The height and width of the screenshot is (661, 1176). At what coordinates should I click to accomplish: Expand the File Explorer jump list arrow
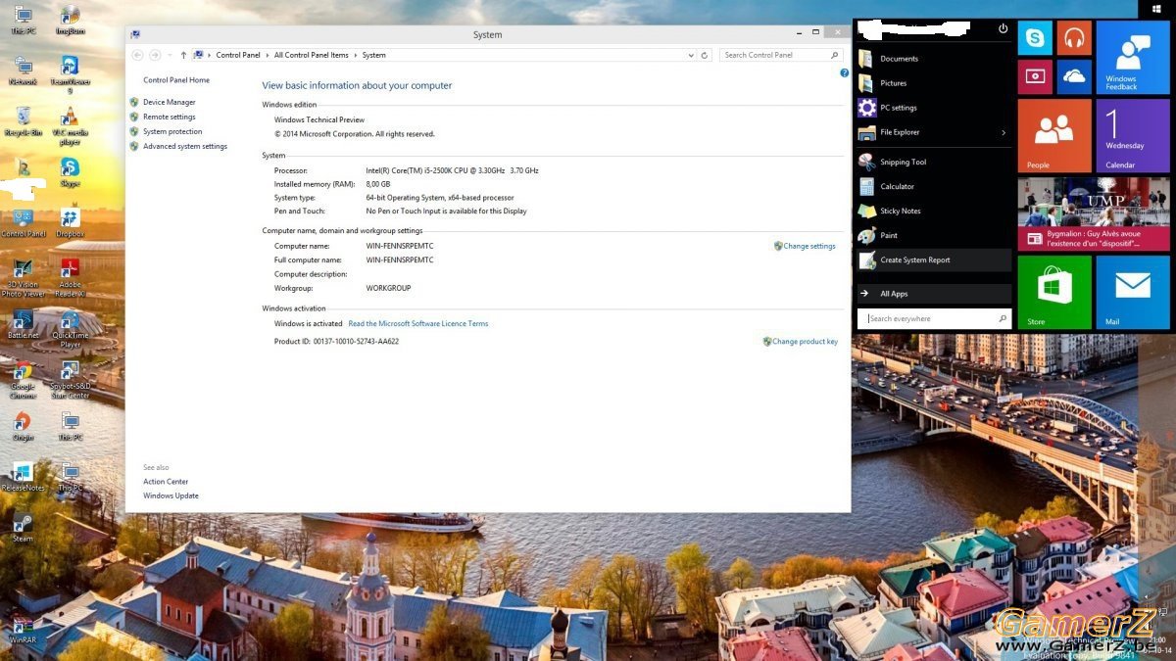pos(1003,132)
